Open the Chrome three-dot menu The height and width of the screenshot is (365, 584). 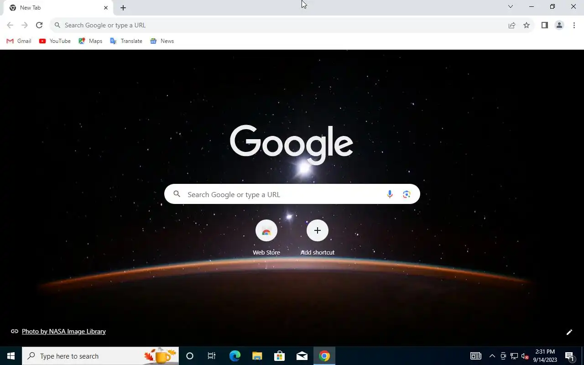point(574,25)
